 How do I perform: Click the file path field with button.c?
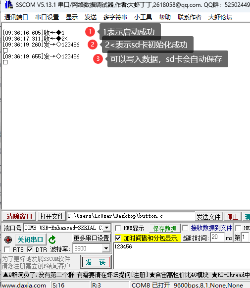pyautogui.click(x=131, y=216)
